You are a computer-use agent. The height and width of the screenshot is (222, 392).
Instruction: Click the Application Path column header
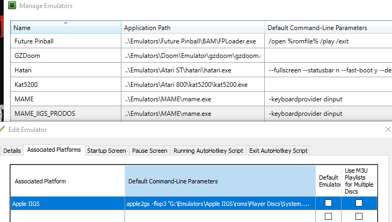(x=193, y=27)
